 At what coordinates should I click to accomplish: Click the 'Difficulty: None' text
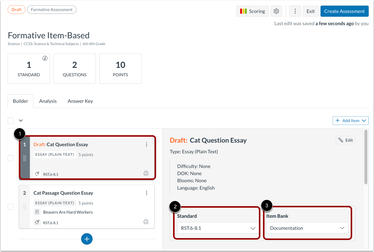click(x=194, y=166)
